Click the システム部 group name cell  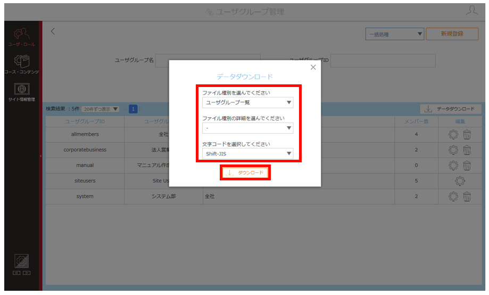163,196
